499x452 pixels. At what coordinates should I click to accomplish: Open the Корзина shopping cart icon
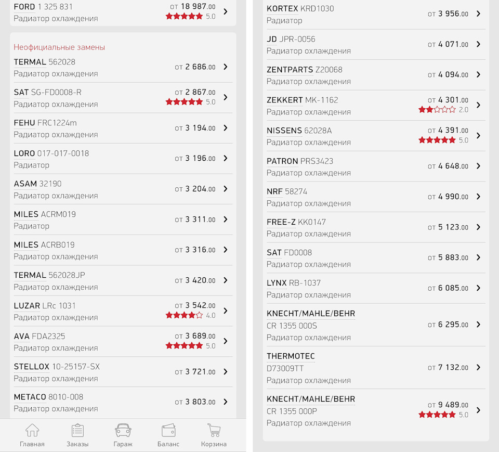click(x=214, y=430)
